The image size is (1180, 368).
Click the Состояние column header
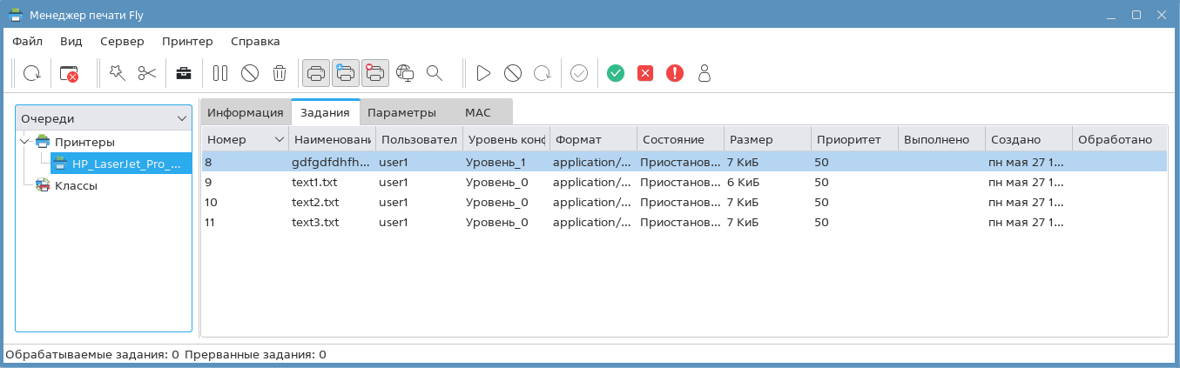point(679,140)
